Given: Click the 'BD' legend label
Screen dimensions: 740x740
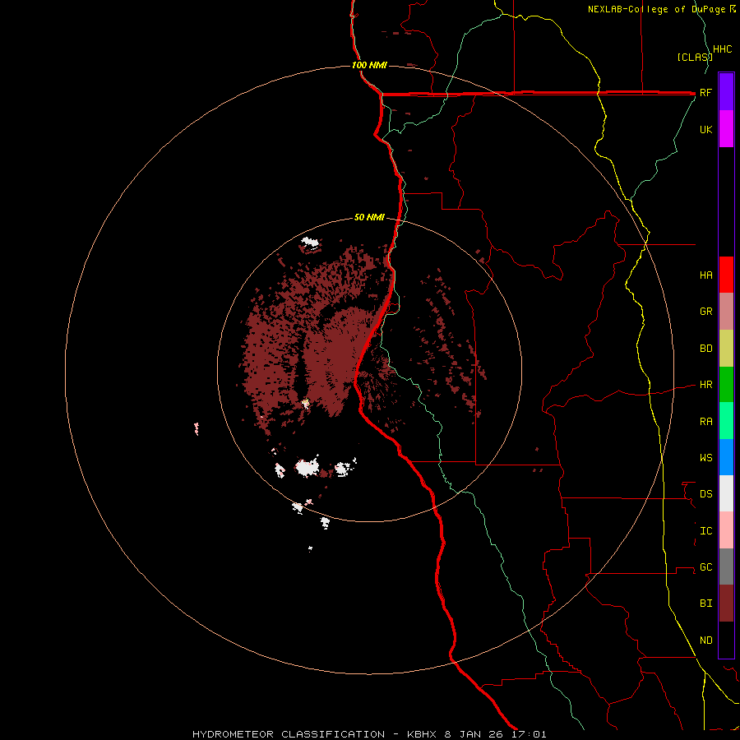Looking at the screenshot, I should click(705, 349).
